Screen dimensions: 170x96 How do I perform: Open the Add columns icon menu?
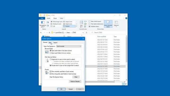[x=86, y=24]
